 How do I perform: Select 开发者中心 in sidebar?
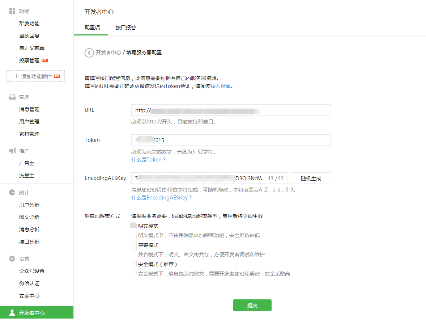37,312
